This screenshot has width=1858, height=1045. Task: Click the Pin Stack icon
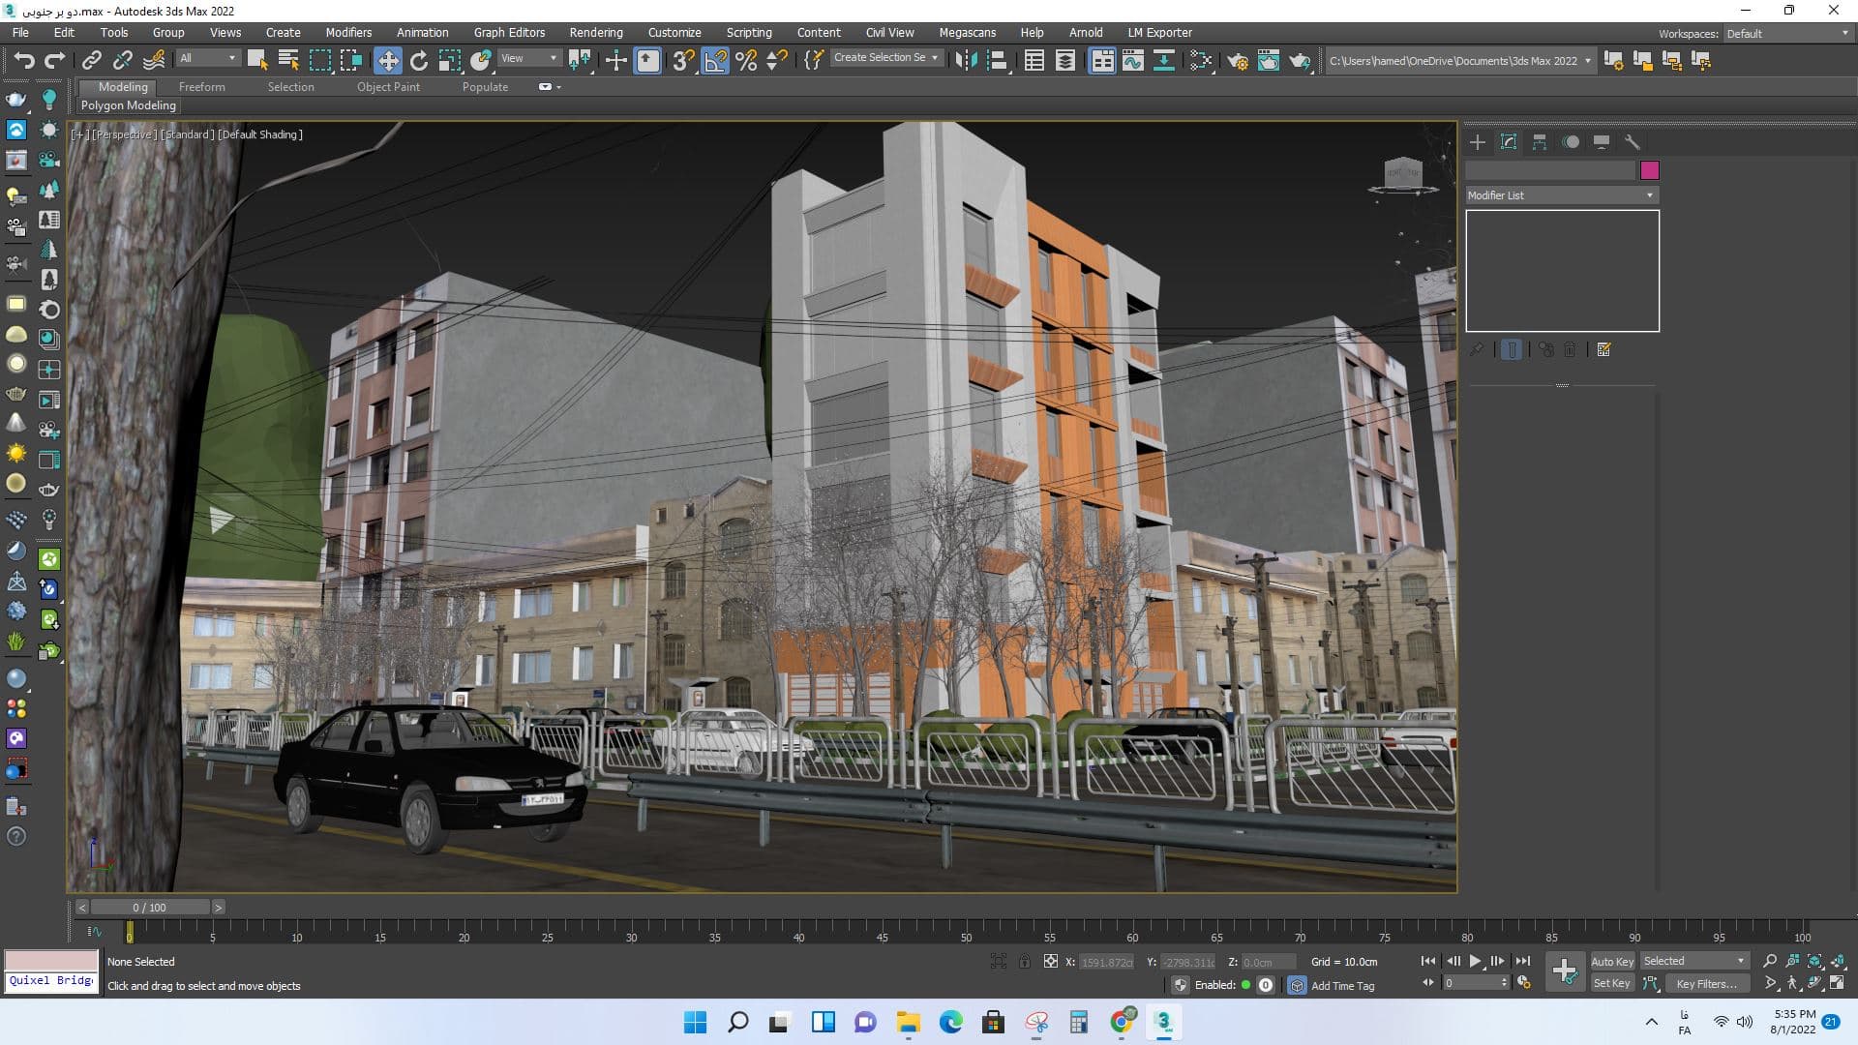pos(1477,350)
